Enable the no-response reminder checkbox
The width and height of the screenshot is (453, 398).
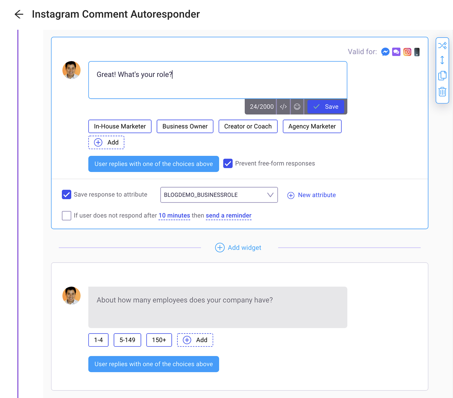(x=67, y=216)
